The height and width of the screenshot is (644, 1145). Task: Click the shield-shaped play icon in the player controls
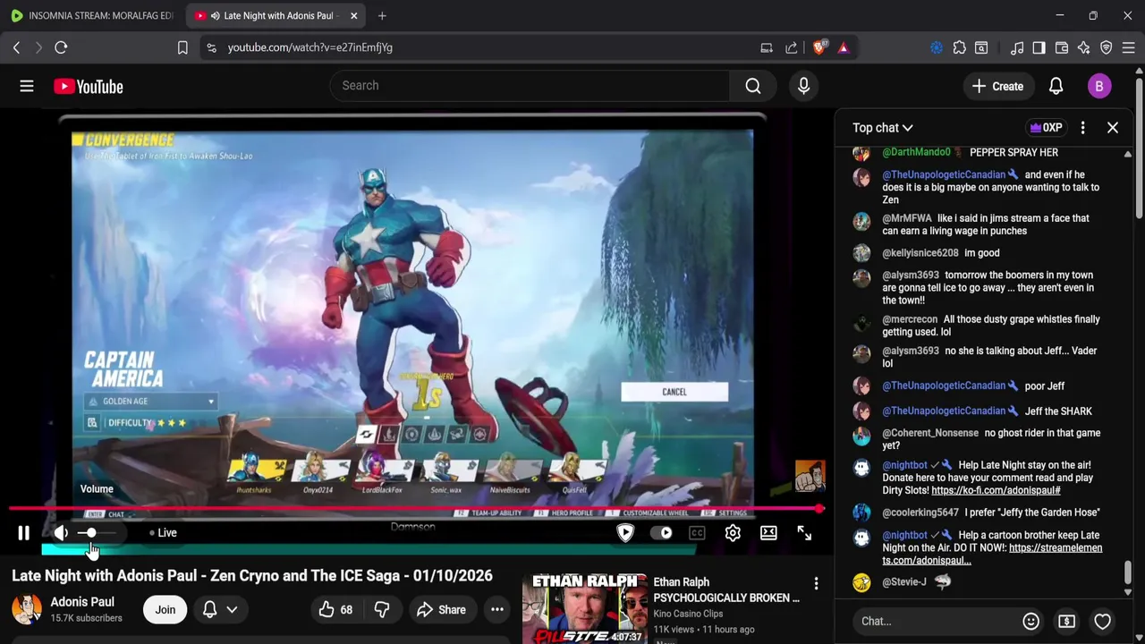tap(625, 533)
